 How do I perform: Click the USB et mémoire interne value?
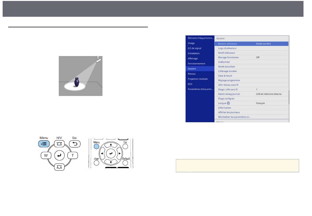click(269, 94)
